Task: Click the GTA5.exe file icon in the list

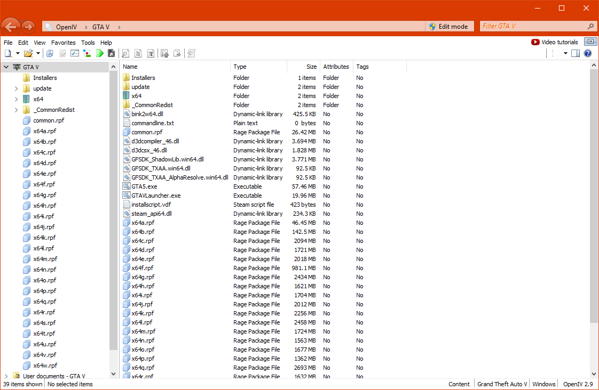Action: pyautogui.click(x=127, y=186)
